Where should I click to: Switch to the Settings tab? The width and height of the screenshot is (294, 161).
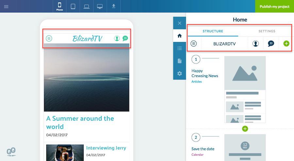point(267,31)
